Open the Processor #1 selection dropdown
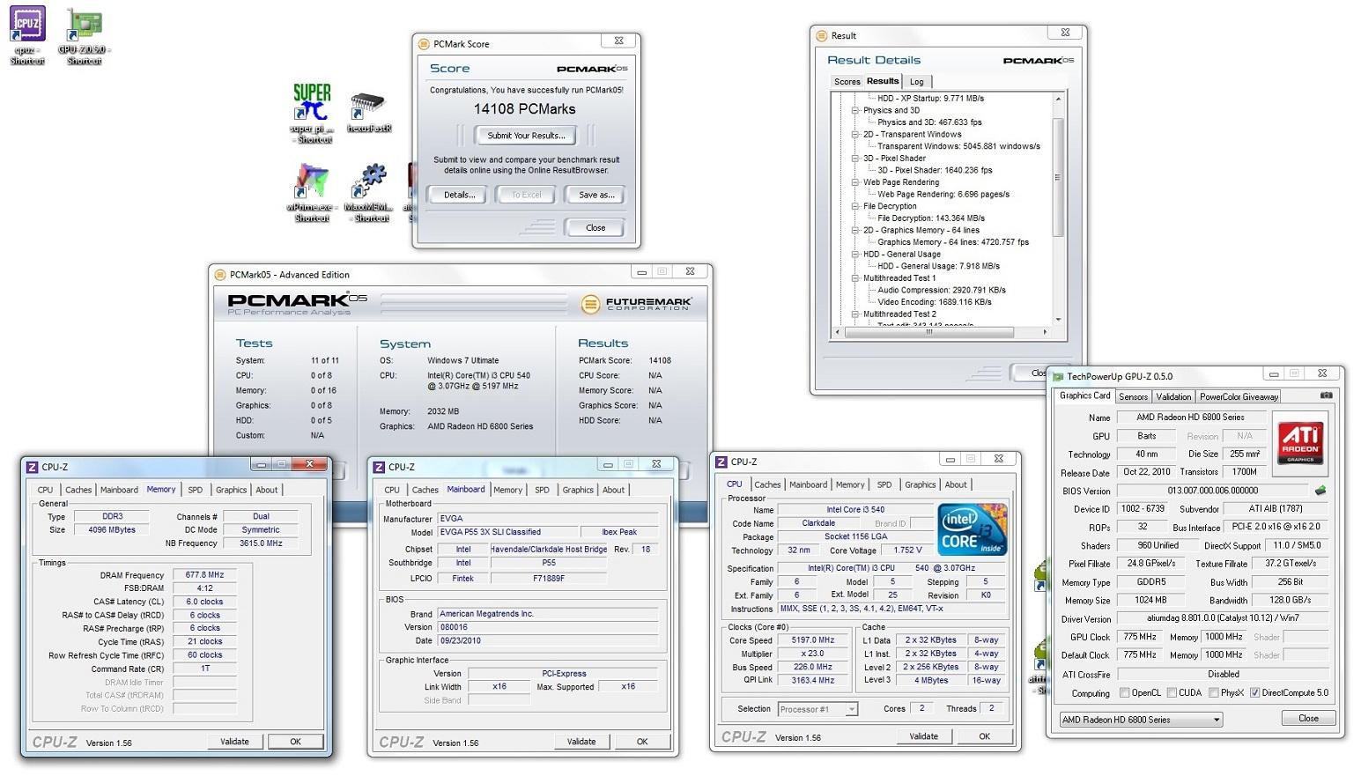1361x776 pixels. point(817,709)
